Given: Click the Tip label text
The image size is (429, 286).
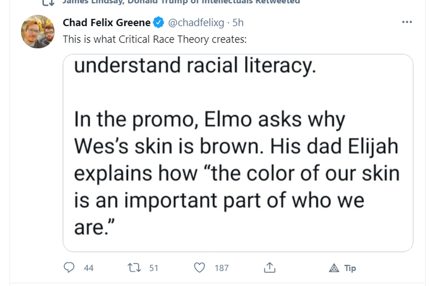Looking at the screenshot, I should pyautogui.click(x=350, y=268).
